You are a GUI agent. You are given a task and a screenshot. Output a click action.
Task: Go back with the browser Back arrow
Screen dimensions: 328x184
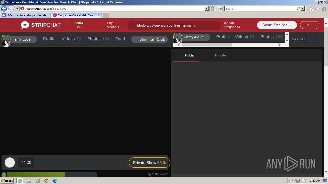[4, 9]
